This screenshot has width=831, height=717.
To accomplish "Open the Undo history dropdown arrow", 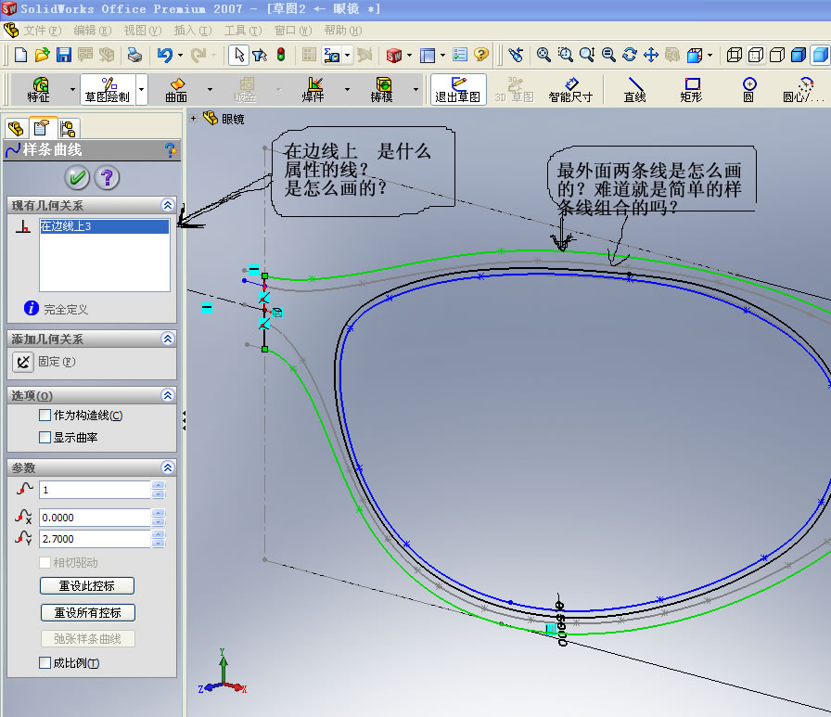I will (180, 55).
